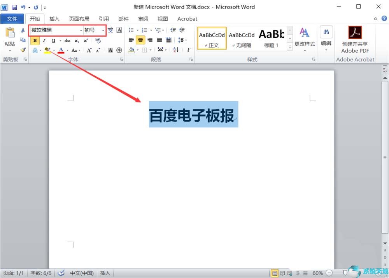
Task: Click the character border icon
Action: 119,30
